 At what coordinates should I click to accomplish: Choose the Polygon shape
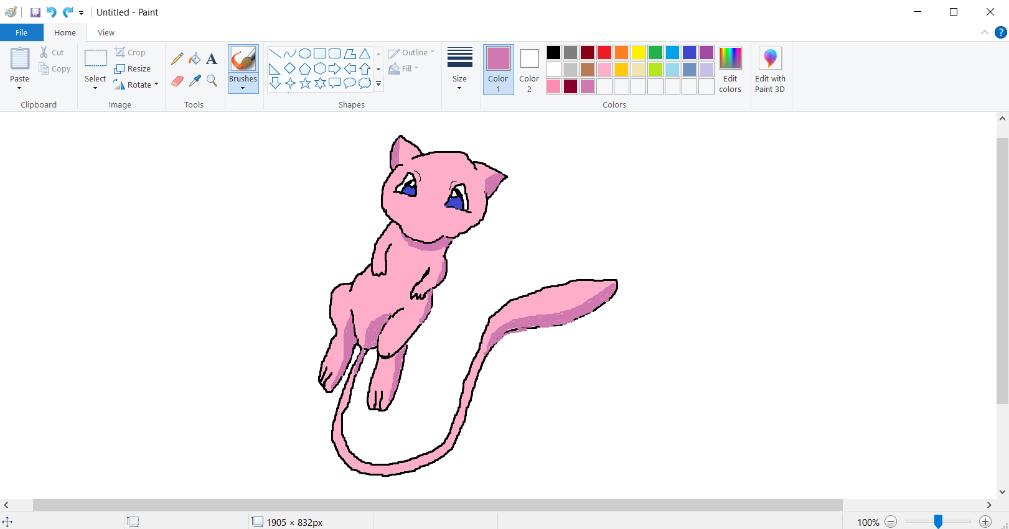point(350,53)
